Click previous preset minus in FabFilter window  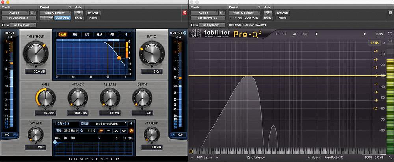click(230, 18)
